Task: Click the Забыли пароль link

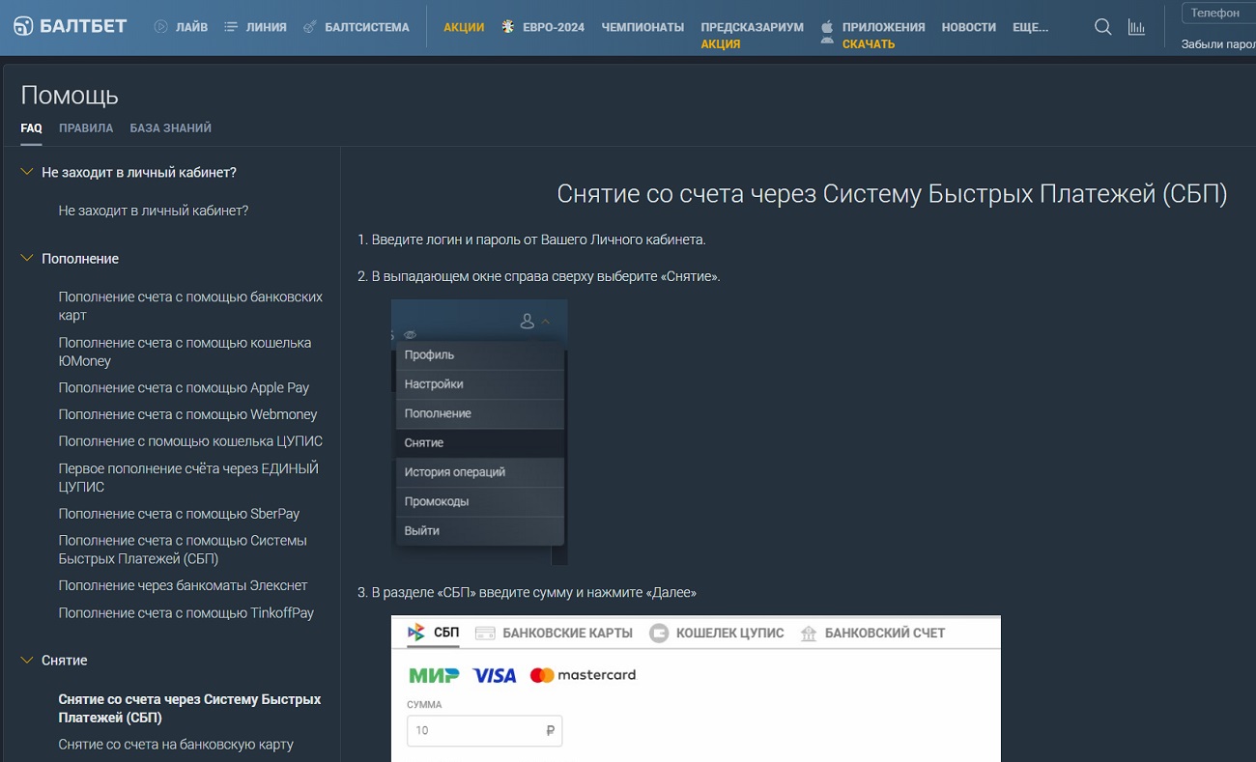Action: pos(1218,44)
